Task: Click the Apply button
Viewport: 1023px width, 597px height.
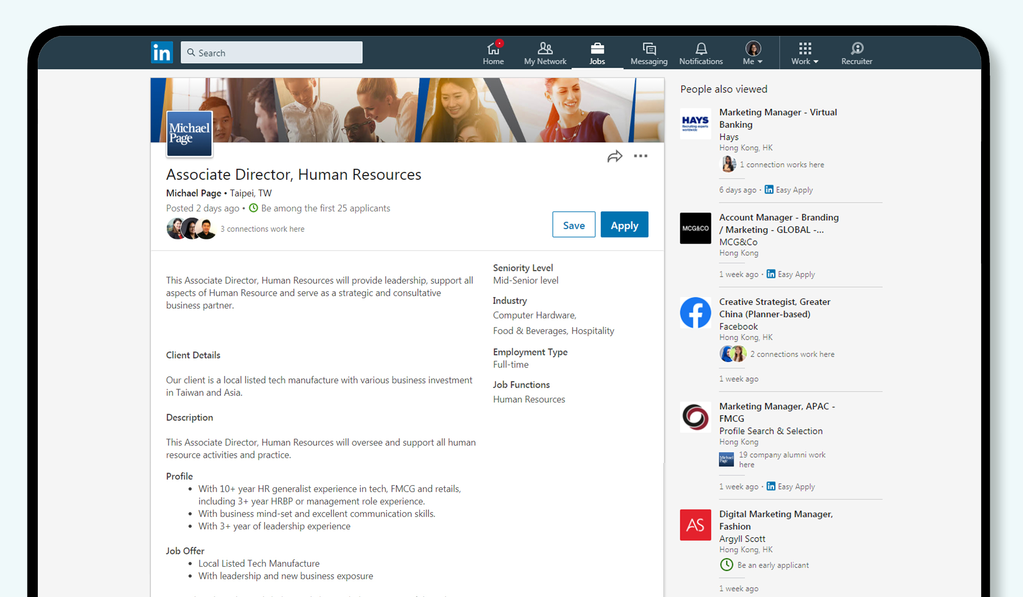Action: (x=625, y=225)
